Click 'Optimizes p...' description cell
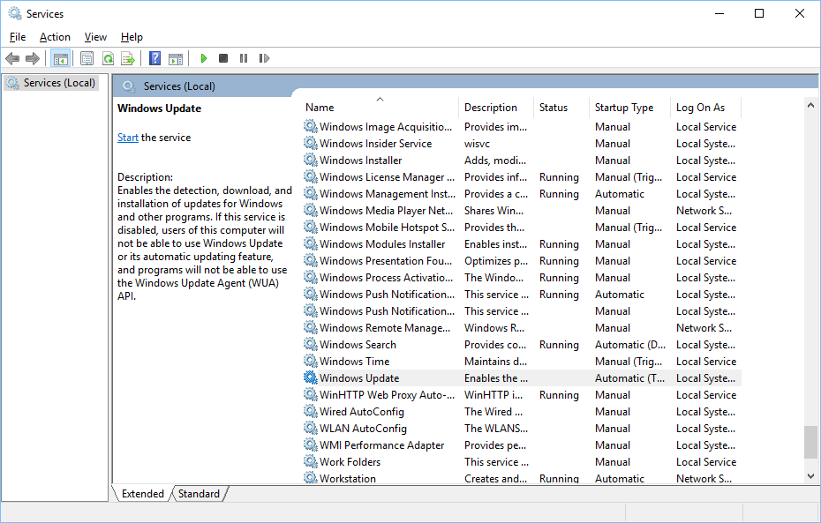Screen dimensions: 821x523 pos(496,261)
